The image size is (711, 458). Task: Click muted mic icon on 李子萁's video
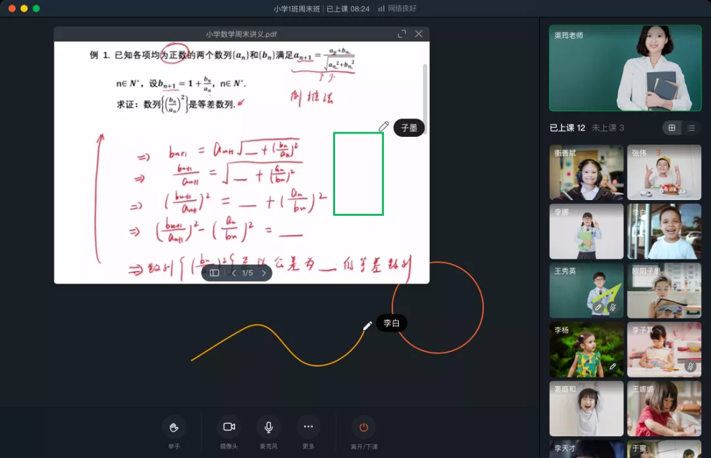pyautogui.click(x=690, y=367)
